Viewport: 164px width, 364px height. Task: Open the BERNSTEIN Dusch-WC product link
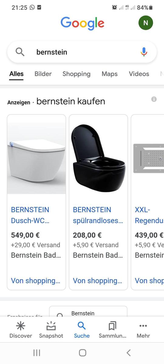30,215
